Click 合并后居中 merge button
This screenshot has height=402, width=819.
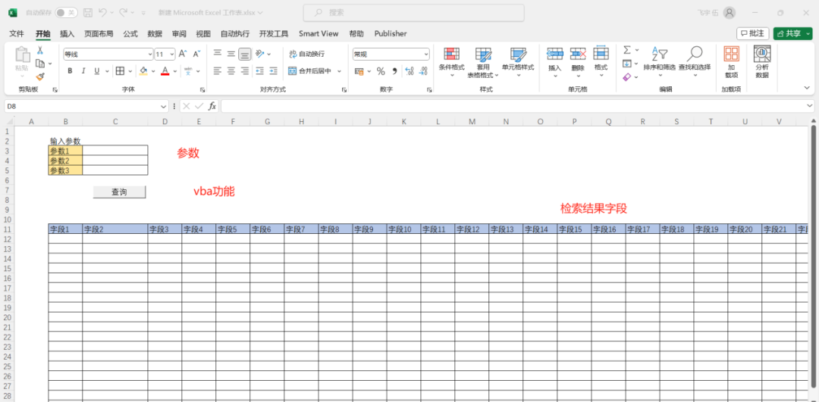click(310, 71)
